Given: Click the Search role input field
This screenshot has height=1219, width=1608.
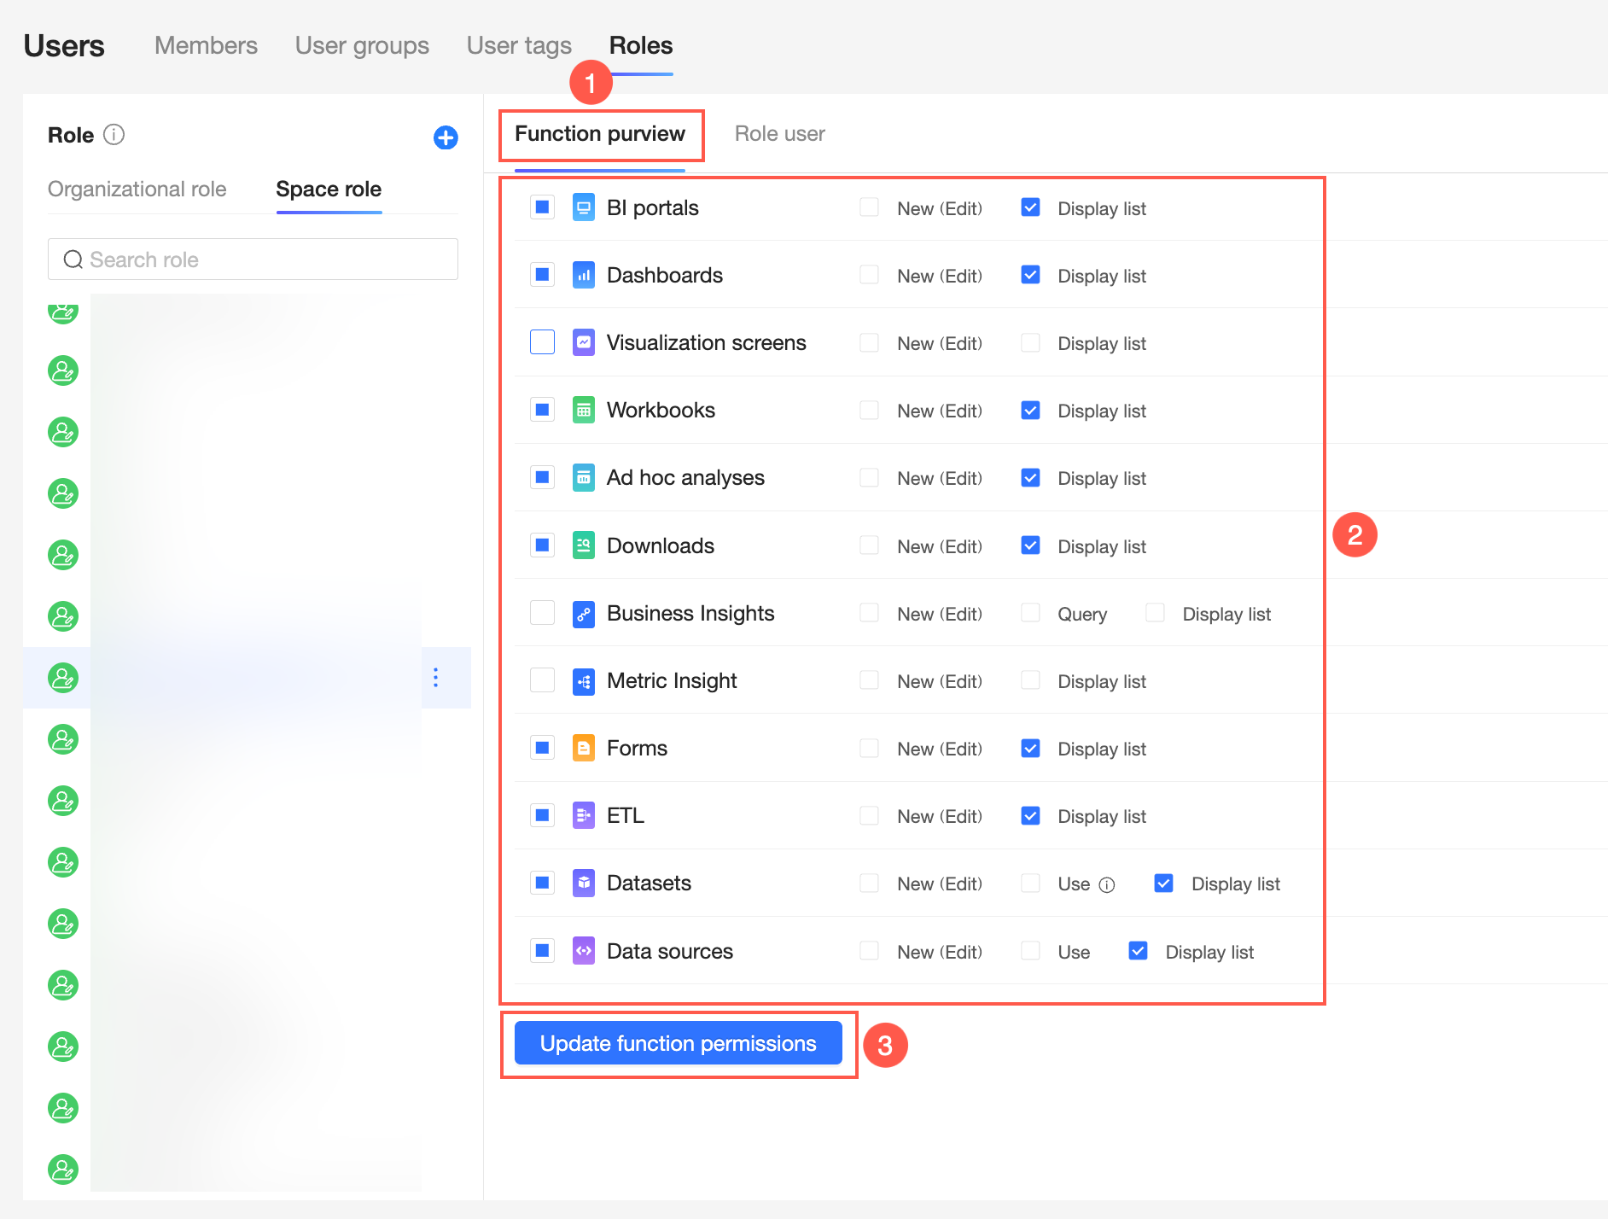Looking at the screenshot, I should coord(253,260).
